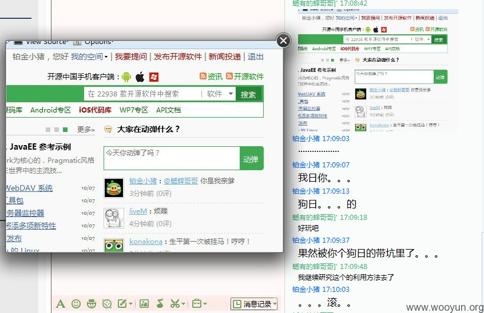Open the Android专区 tab
Viewport: 484px width, 313px height.
pos(50,110)
